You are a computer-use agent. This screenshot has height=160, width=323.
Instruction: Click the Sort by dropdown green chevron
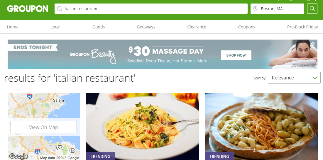point(315,78)
